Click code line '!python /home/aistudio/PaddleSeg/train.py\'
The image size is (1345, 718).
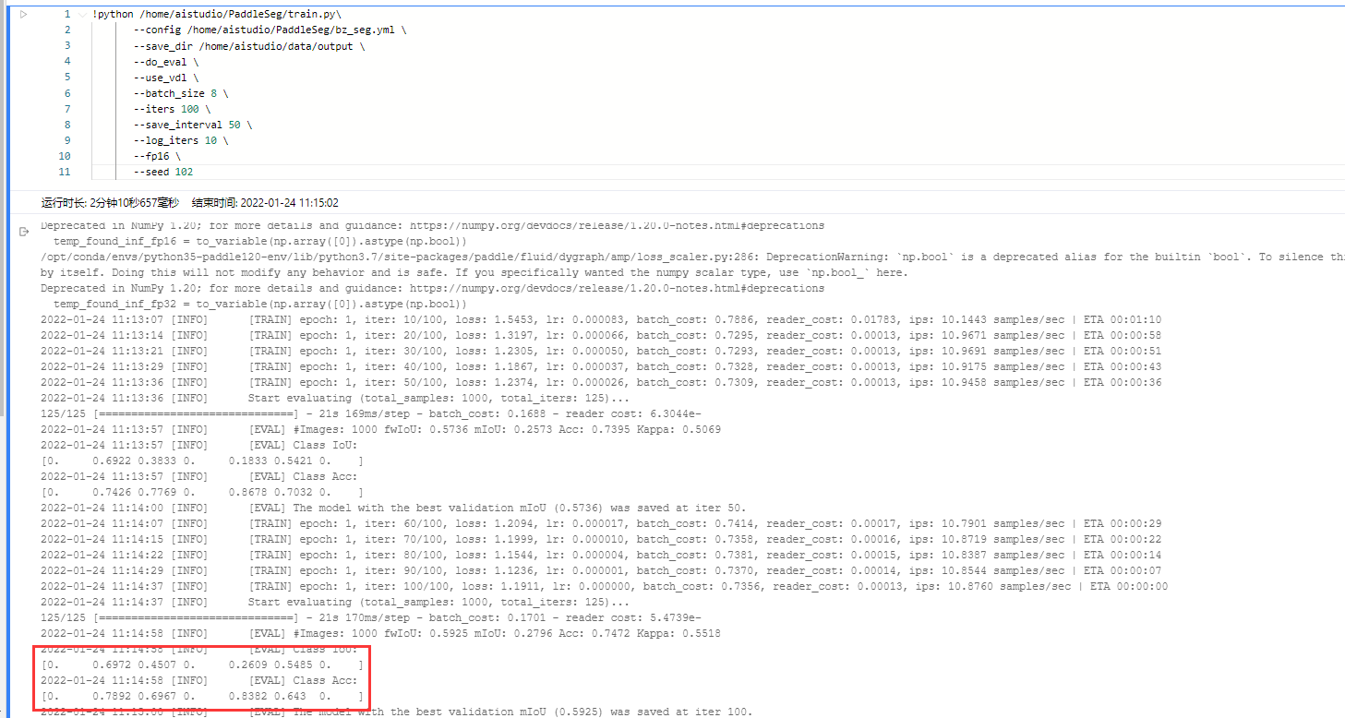point(217,15)
